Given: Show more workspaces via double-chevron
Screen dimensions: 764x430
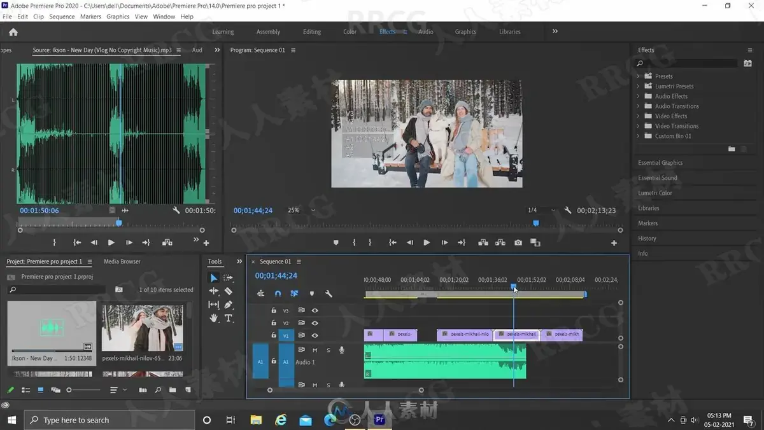Looking at the screenshot, I should tap(555, 31).
